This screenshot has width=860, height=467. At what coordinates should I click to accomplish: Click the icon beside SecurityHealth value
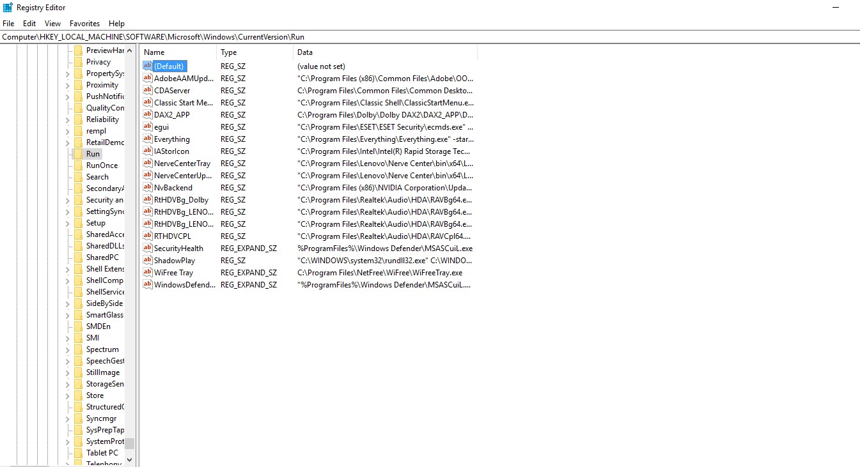click(x=148, y=248)
